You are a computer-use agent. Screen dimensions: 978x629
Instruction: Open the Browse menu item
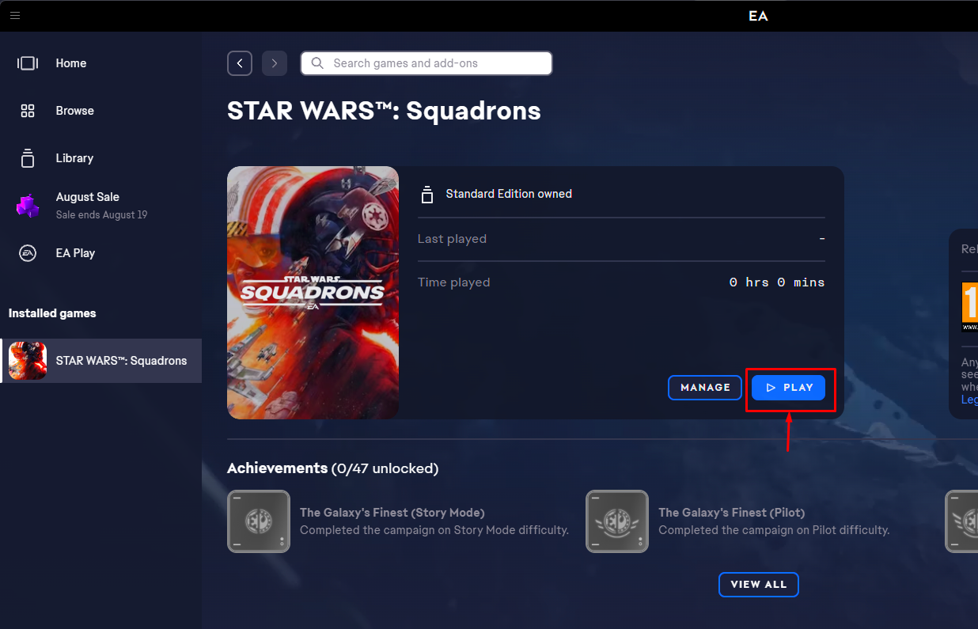100,111
